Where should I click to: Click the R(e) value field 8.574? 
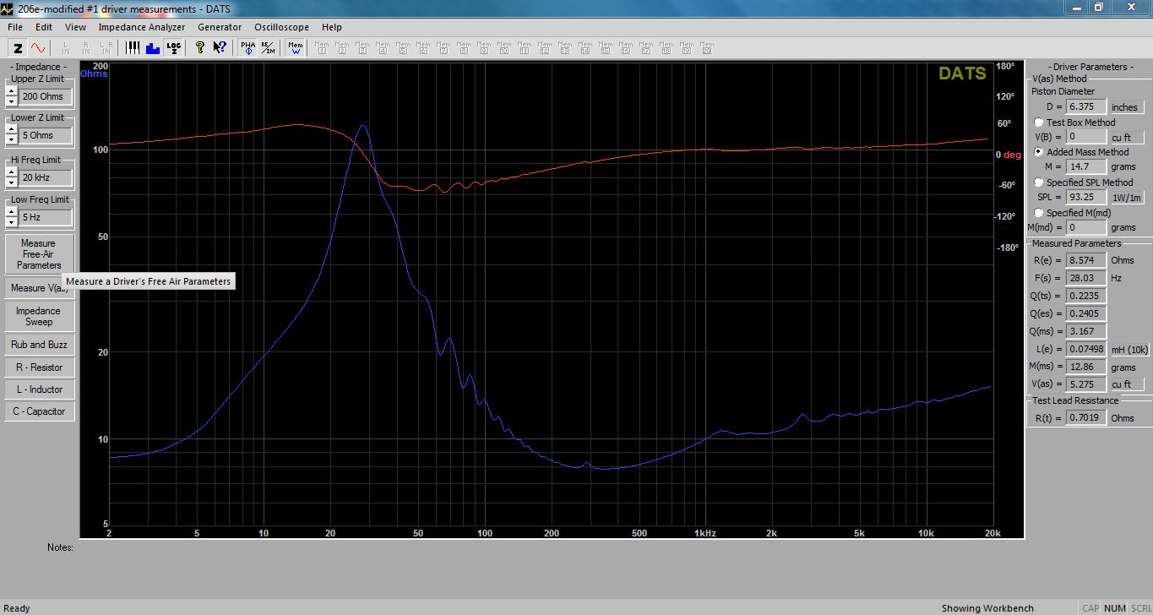tap(1085, 260)
